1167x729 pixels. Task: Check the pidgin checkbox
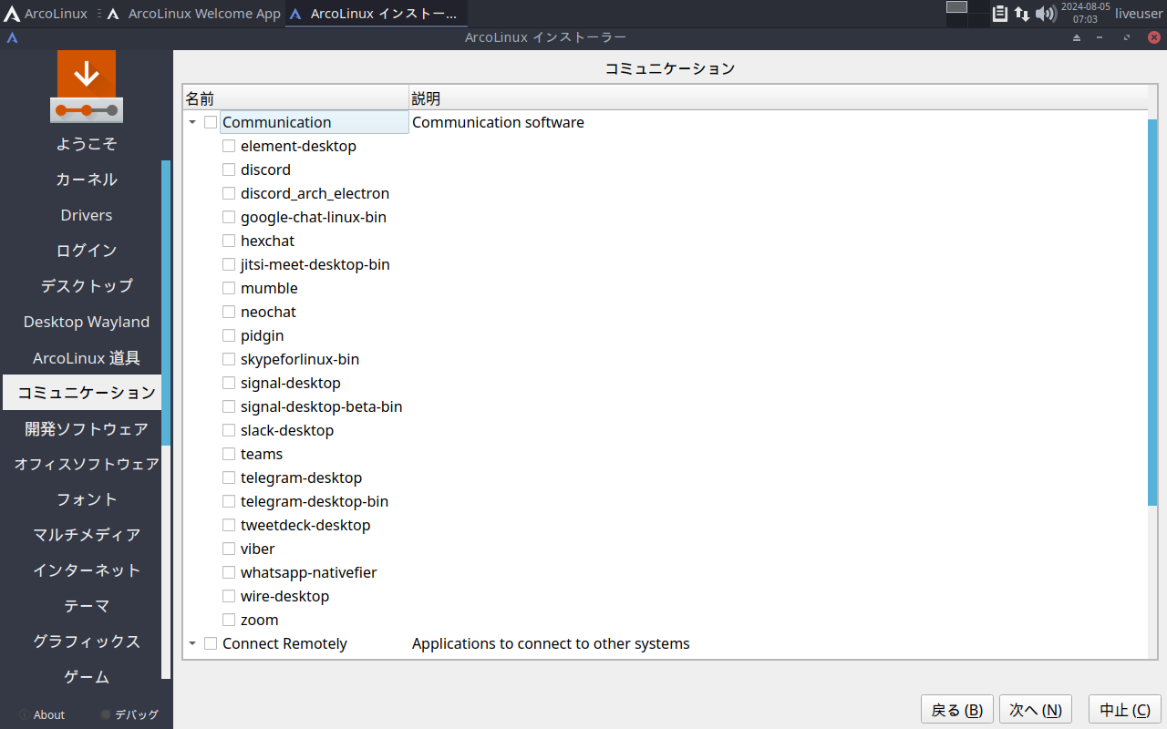pos(229,335)
